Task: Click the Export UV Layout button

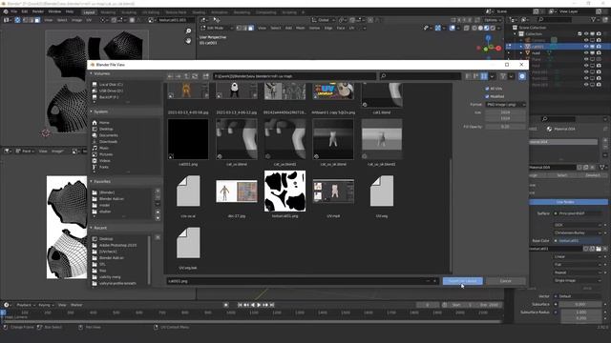Action: [462, 281]
